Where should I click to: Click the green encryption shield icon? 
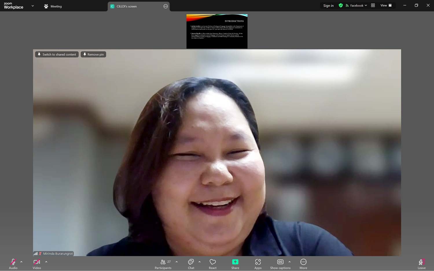tap(341, 5)
